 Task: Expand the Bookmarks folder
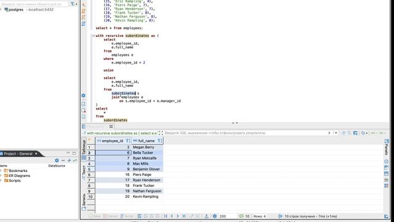pos(1,171)
